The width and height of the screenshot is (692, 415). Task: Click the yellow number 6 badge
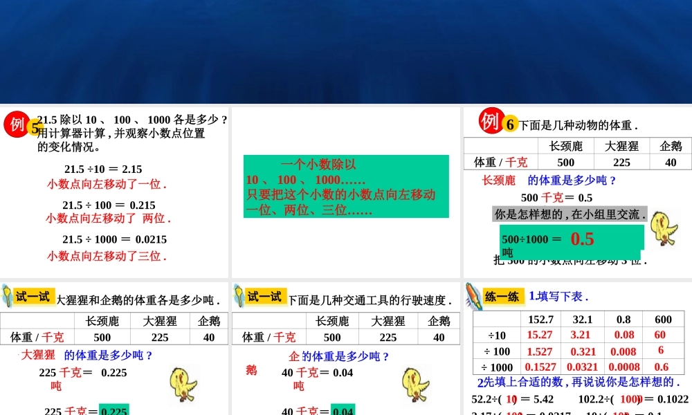pyautogui.click(x=510, y=124)
